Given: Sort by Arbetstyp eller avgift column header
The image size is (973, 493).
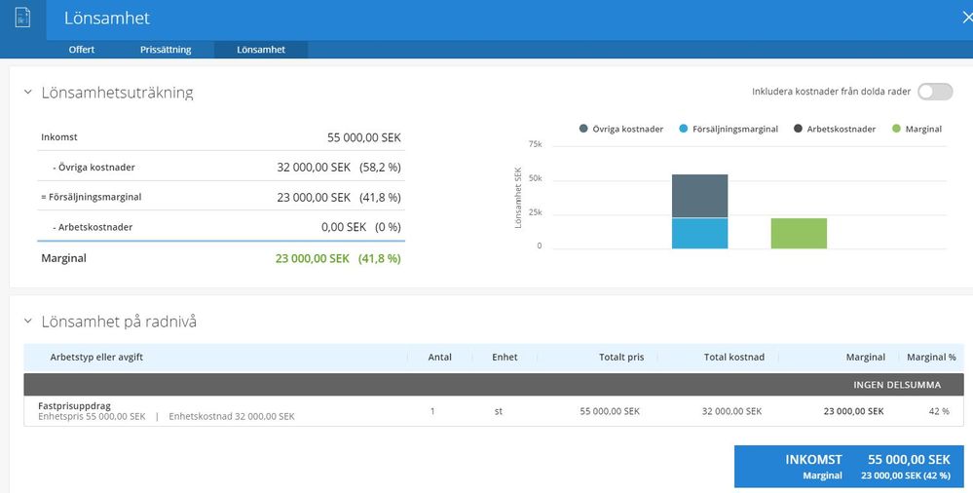Looking at the screenshot, I should [x=96, y=357].
